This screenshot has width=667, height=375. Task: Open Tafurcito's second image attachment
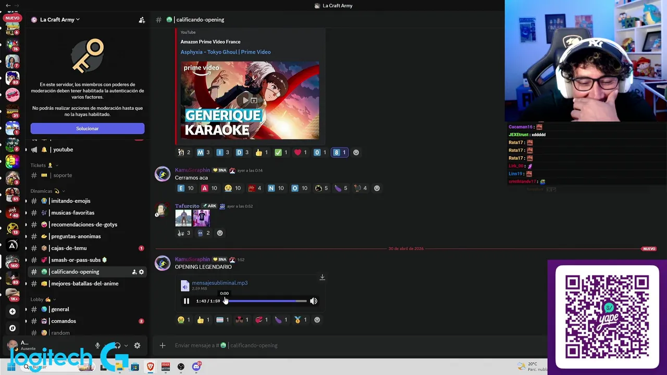pyautogui.click(x=201, y=218)
